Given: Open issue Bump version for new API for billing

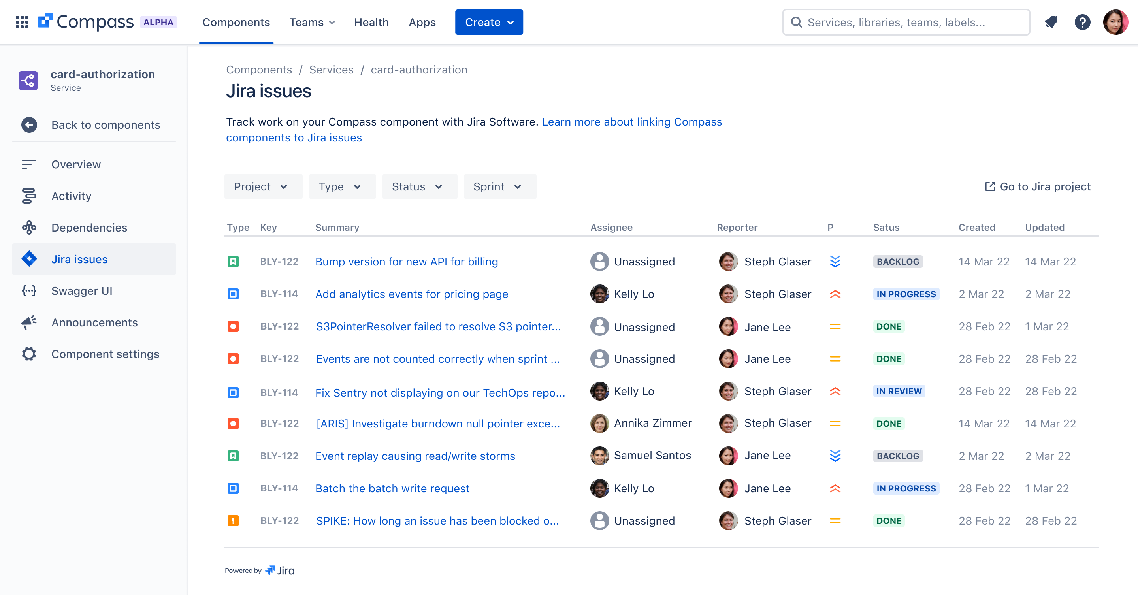Looking at the screenshot, I should 407,262.
